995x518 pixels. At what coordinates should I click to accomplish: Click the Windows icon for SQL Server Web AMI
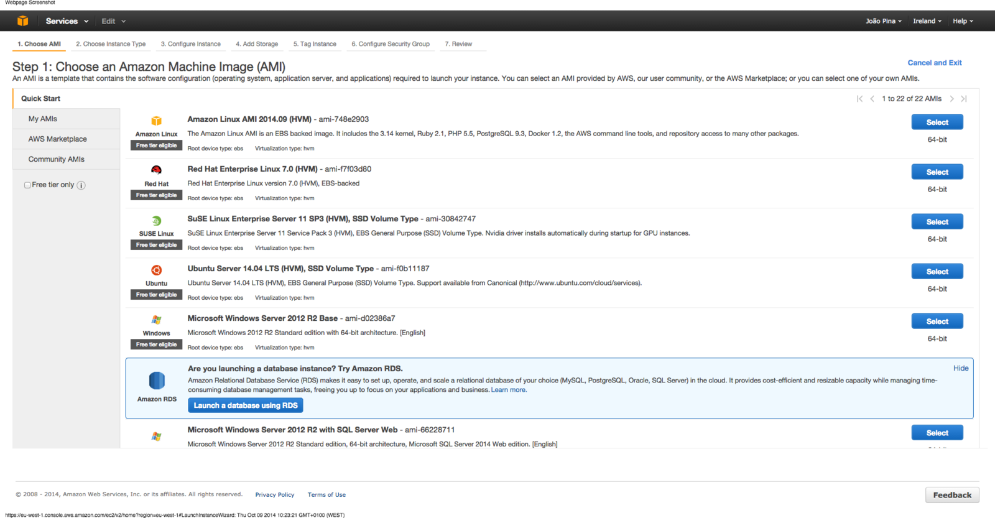pyautogui.click(x=157, y=437)
